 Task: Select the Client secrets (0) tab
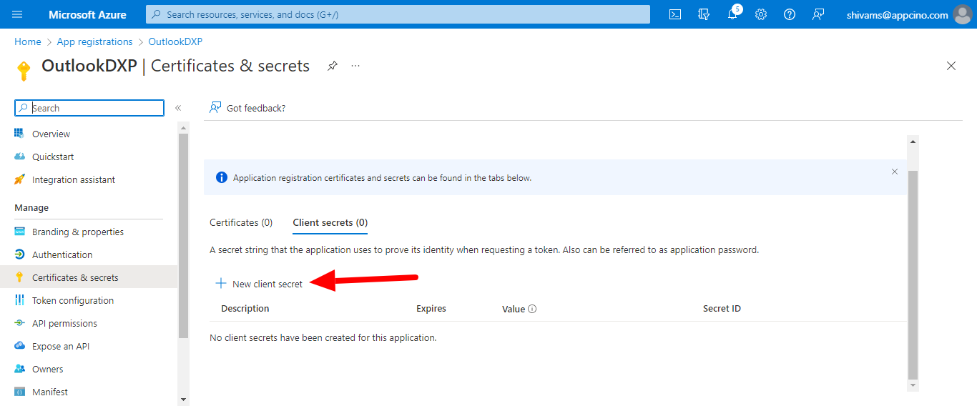click(x=330, y=222)
